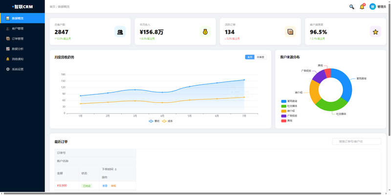This screenshot has width=391, height=195.
Task: Click the red badge on the notification bell
Action: coord(364,4)
